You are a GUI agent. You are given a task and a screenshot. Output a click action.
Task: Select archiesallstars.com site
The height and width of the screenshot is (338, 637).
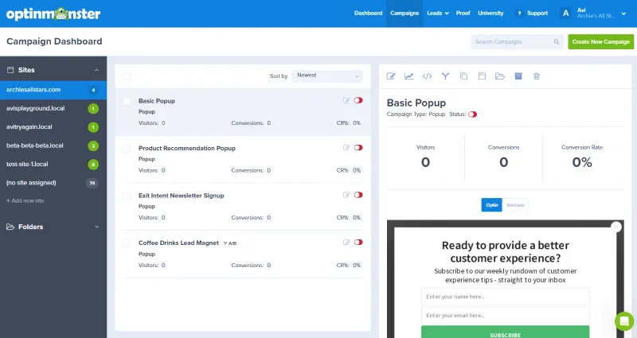[x=53, y=90]
